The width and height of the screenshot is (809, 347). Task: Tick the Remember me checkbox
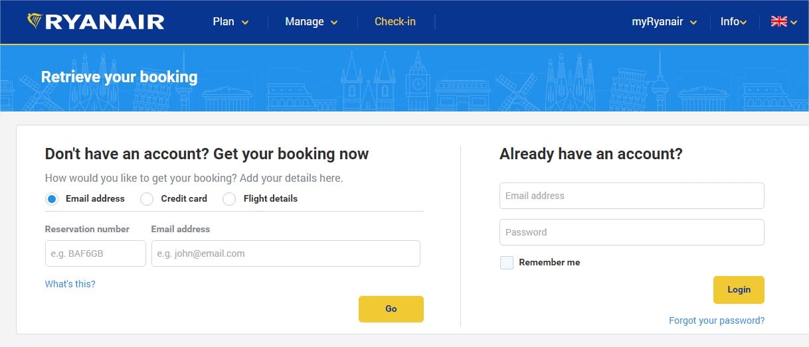pos(507,263)
